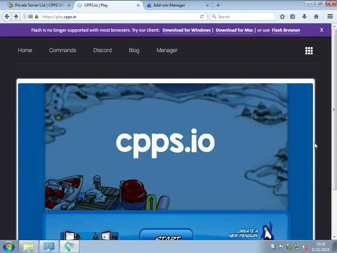
Task: Click the plugin block icon beside padlock
Action: click(x=31, y=16)
